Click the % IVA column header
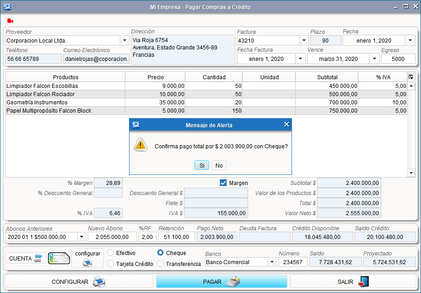 click(383, 77)
